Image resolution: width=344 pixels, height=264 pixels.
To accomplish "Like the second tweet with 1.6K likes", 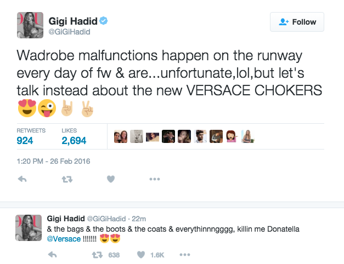I will pos(141,255).
